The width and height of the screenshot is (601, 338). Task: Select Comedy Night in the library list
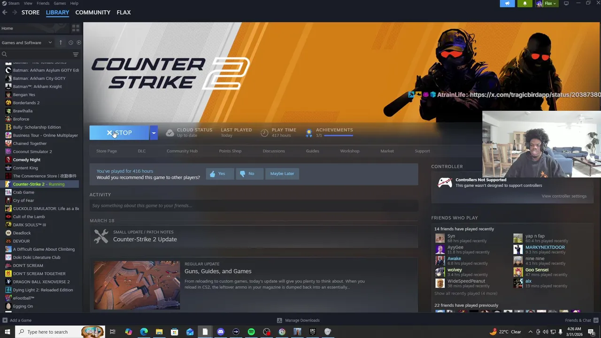[x=27, y=160]
